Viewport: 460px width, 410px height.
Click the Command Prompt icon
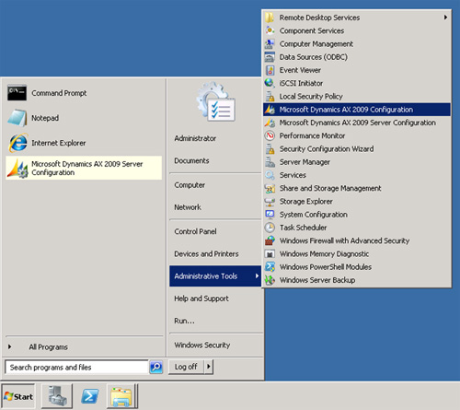tap(17, 93)
